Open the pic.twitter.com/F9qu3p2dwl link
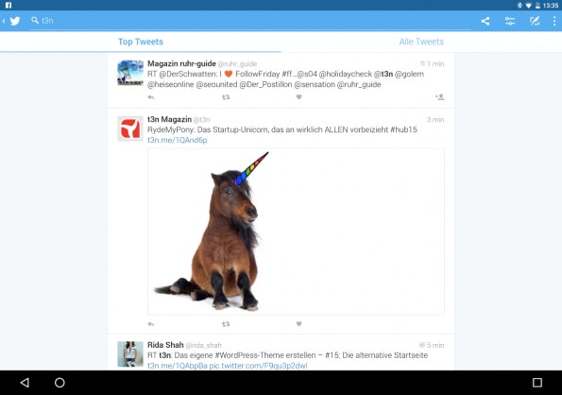 tap(258, 366)
